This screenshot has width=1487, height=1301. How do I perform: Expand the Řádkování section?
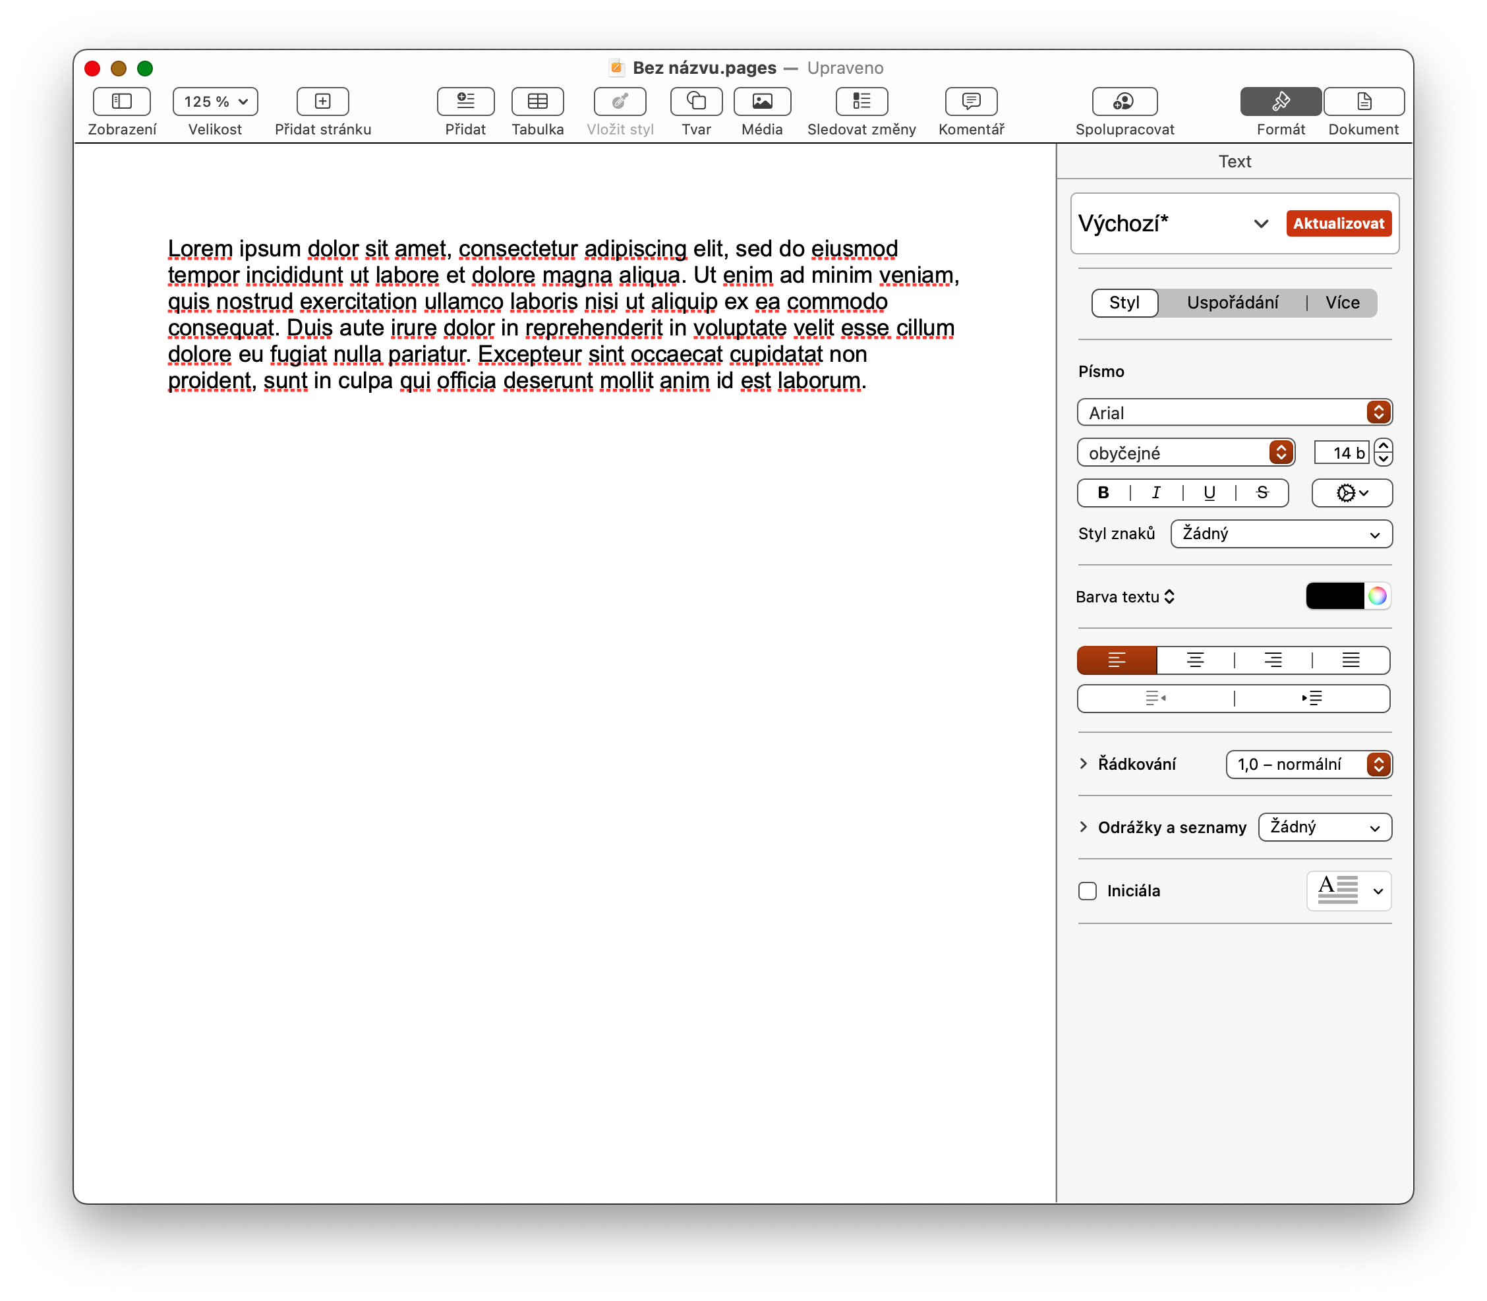click(x=1084, y=764)
